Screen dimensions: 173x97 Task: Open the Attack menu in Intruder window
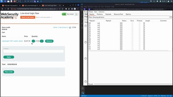(x=91, y=12)
